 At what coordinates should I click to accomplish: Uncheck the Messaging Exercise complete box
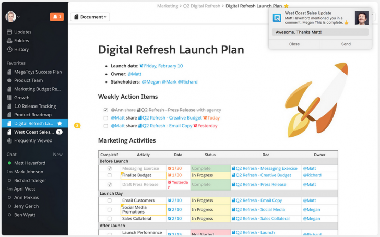coord(110,168)
